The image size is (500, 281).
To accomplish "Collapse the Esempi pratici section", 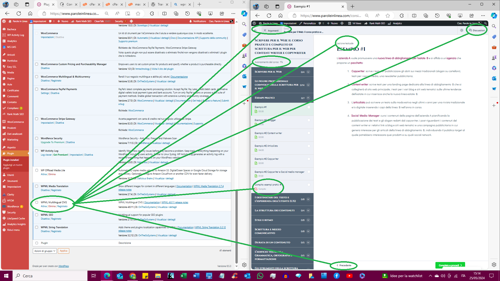I will [x=308, y=98].
